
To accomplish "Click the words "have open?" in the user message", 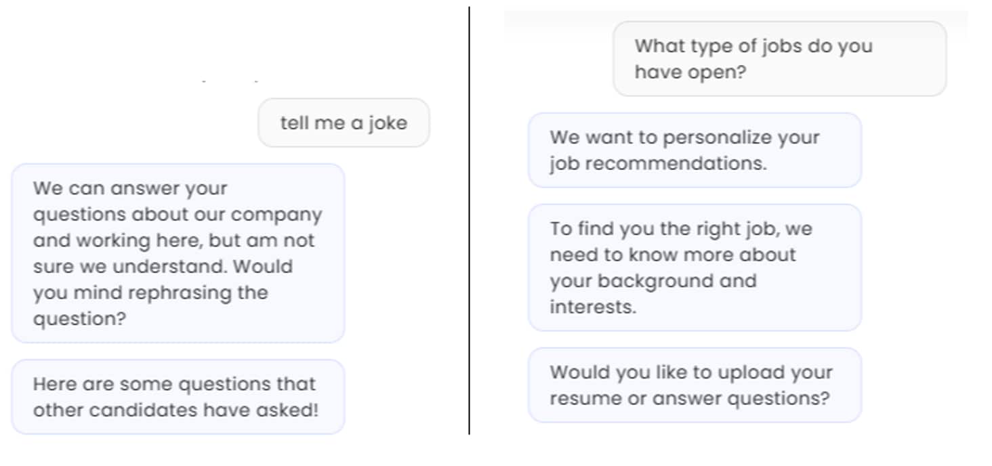I will (x=690, y=72).
